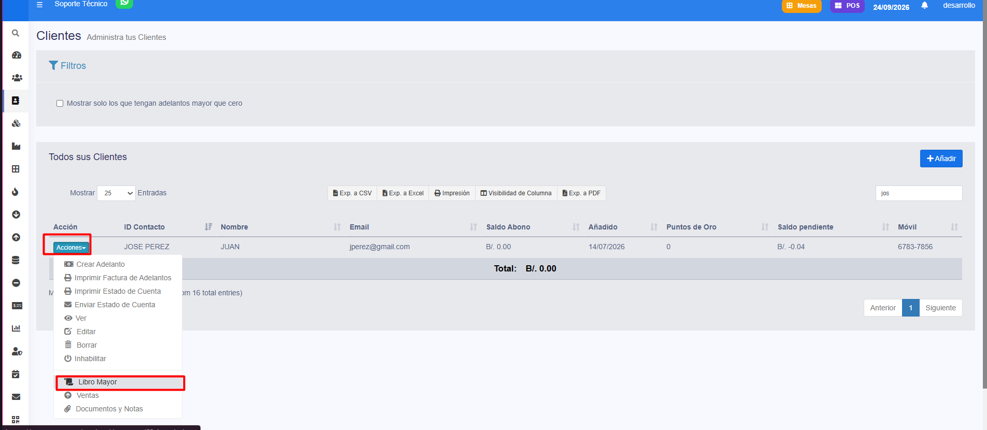Collapse the Acciones dropdown for JOSE PEREZ
Viewport: 987px width, 430px height.
(71, 248)
